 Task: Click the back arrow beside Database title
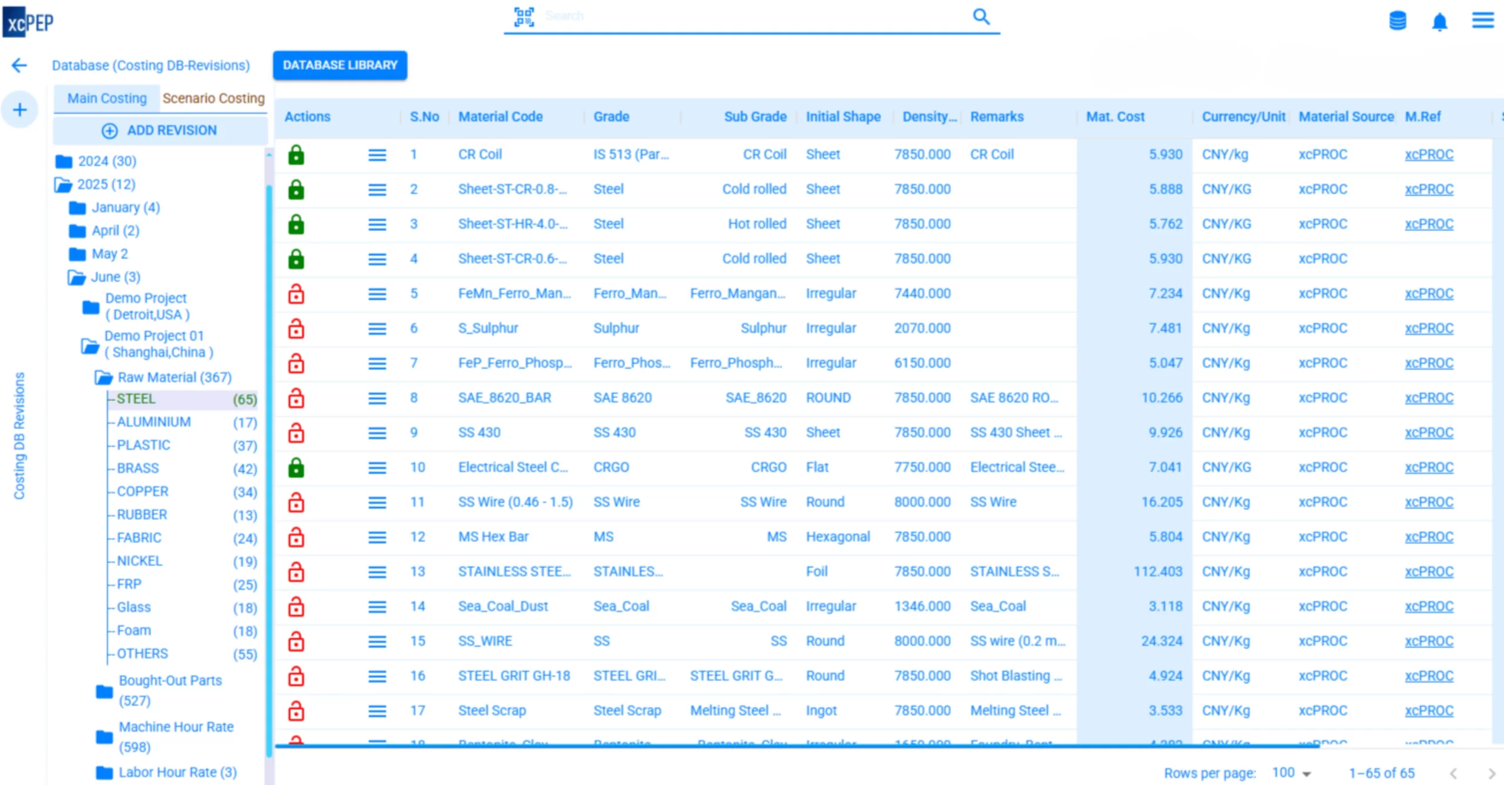click(19, 65)
